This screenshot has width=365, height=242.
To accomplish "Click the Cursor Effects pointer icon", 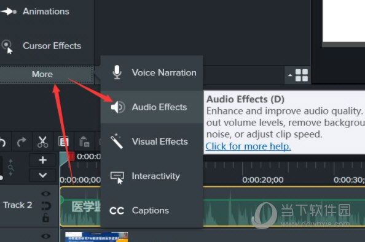I will (x=7, y=47).
